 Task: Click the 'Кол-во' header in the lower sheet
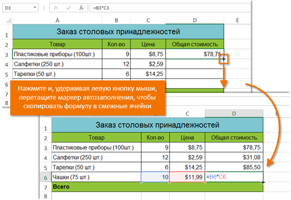155,138
